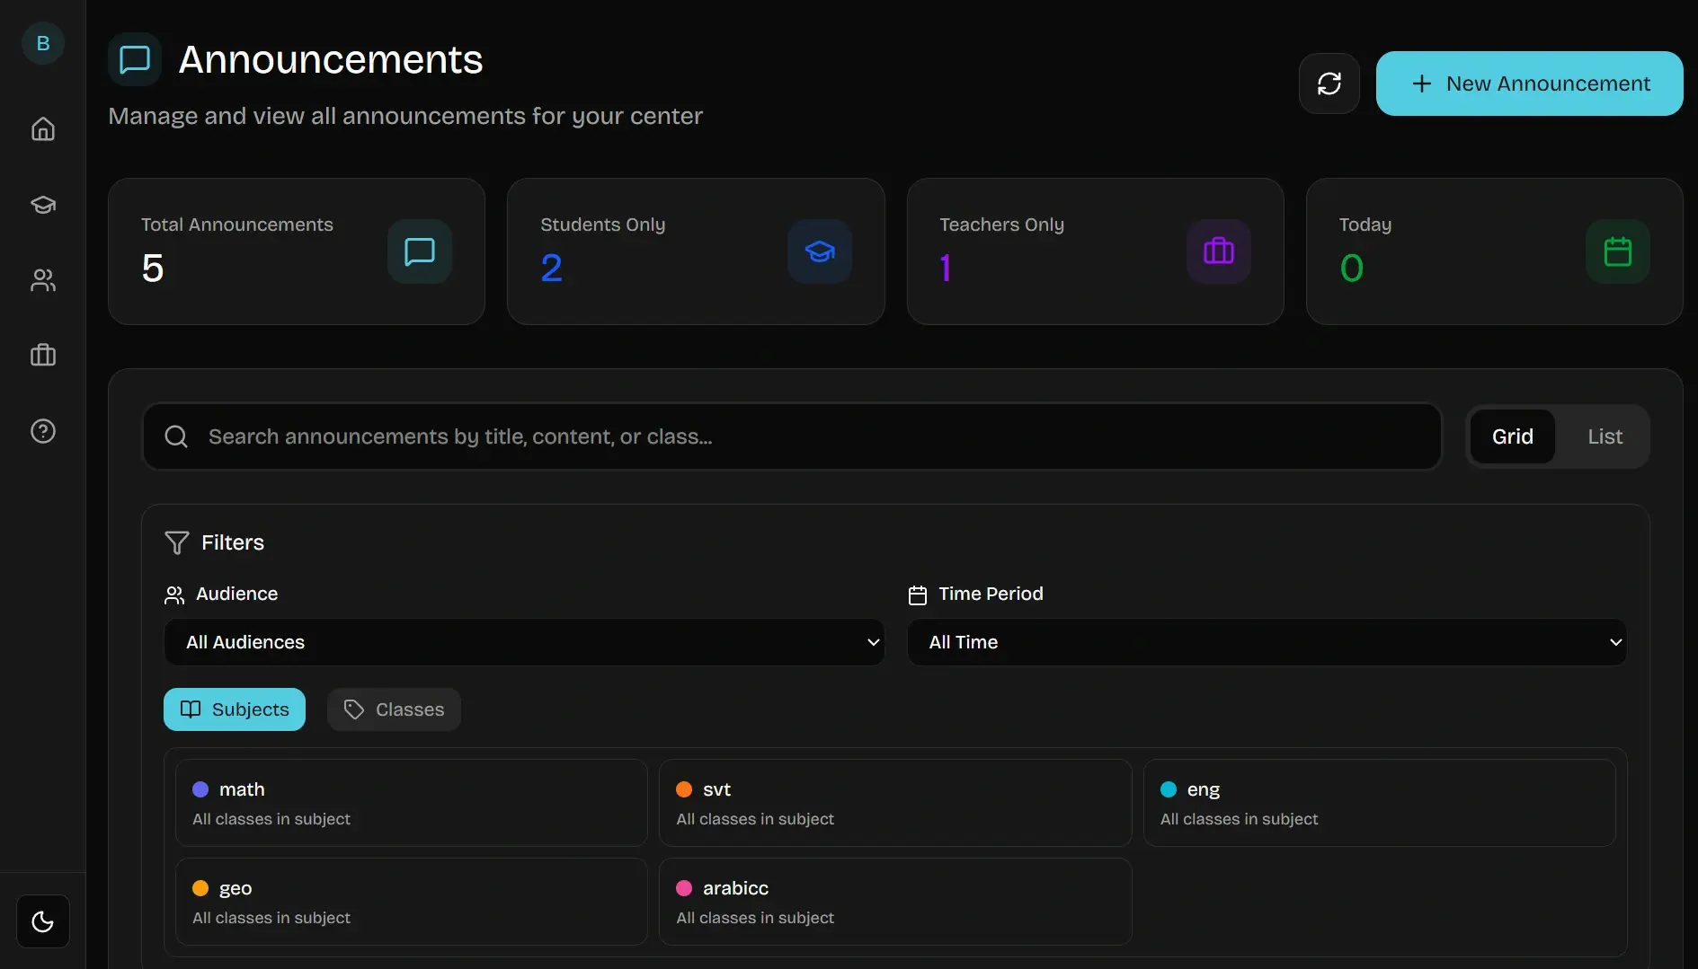Open the users group sidebar icon

point(43,280)
